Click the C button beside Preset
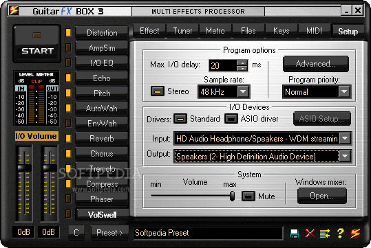The height and width of the screenshot is (248, 371). 76,233
